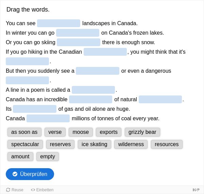Select the 'grizzly bear' word chip
The image size is (204, 194).
click(142, 132)
